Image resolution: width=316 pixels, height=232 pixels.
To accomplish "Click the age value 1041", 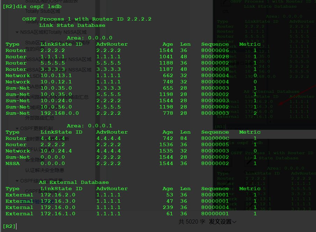I will click(x=166, y=57).
